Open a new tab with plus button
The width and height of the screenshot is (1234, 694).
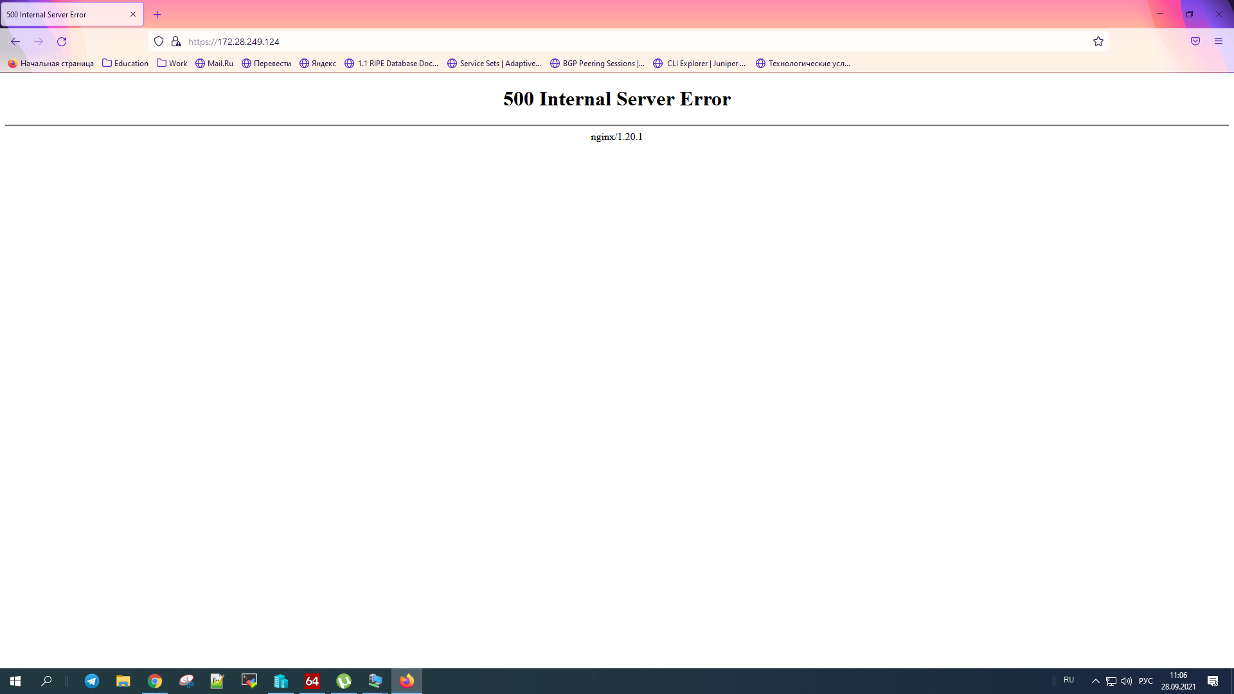(157, 15)
